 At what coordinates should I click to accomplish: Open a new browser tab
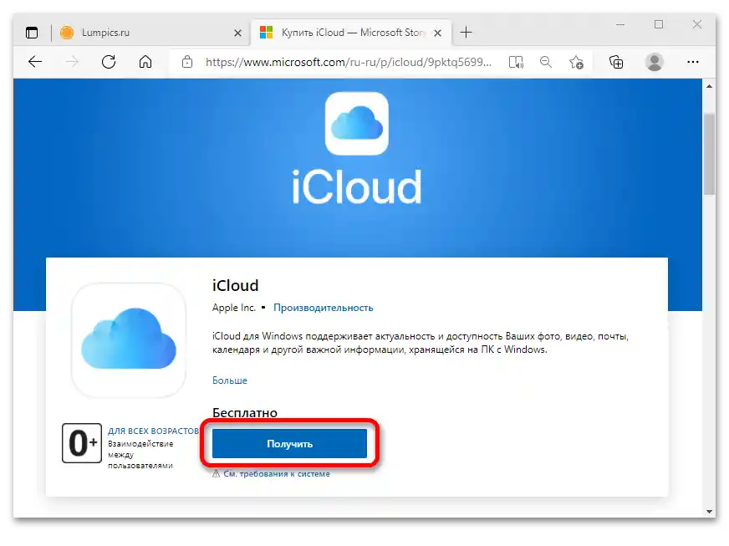coord(466,32)
